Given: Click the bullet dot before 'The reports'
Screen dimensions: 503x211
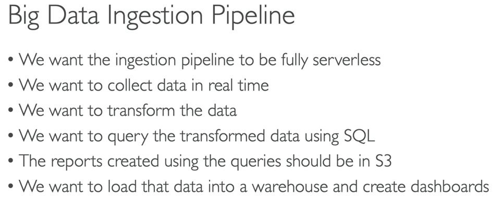Looking at the screenshot, I should tap(11, 162).
